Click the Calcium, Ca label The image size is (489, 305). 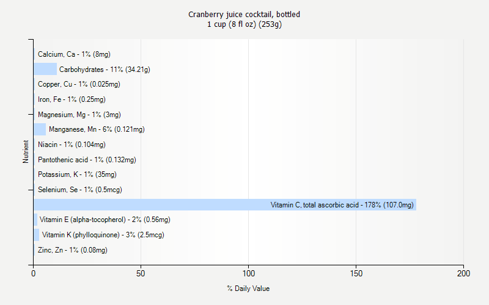point(74,54)
